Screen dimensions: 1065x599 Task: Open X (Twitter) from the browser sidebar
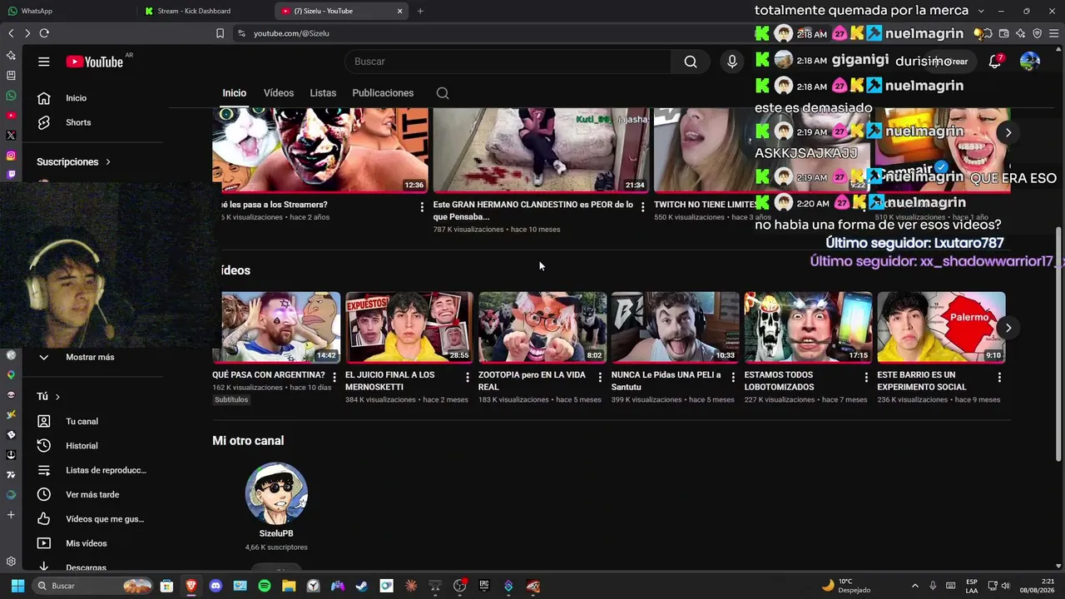point(11,136)
